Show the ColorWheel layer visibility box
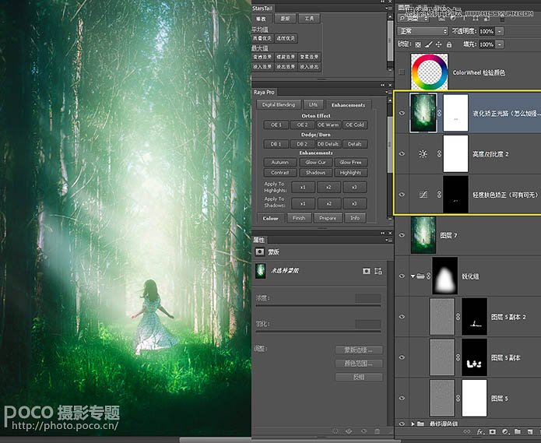The image size is (541, 443). (x=402, y=72)
